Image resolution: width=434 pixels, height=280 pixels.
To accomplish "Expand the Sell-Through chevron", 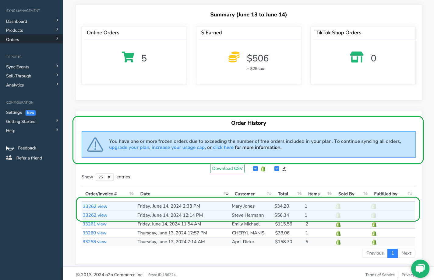I will coord(57,75).
